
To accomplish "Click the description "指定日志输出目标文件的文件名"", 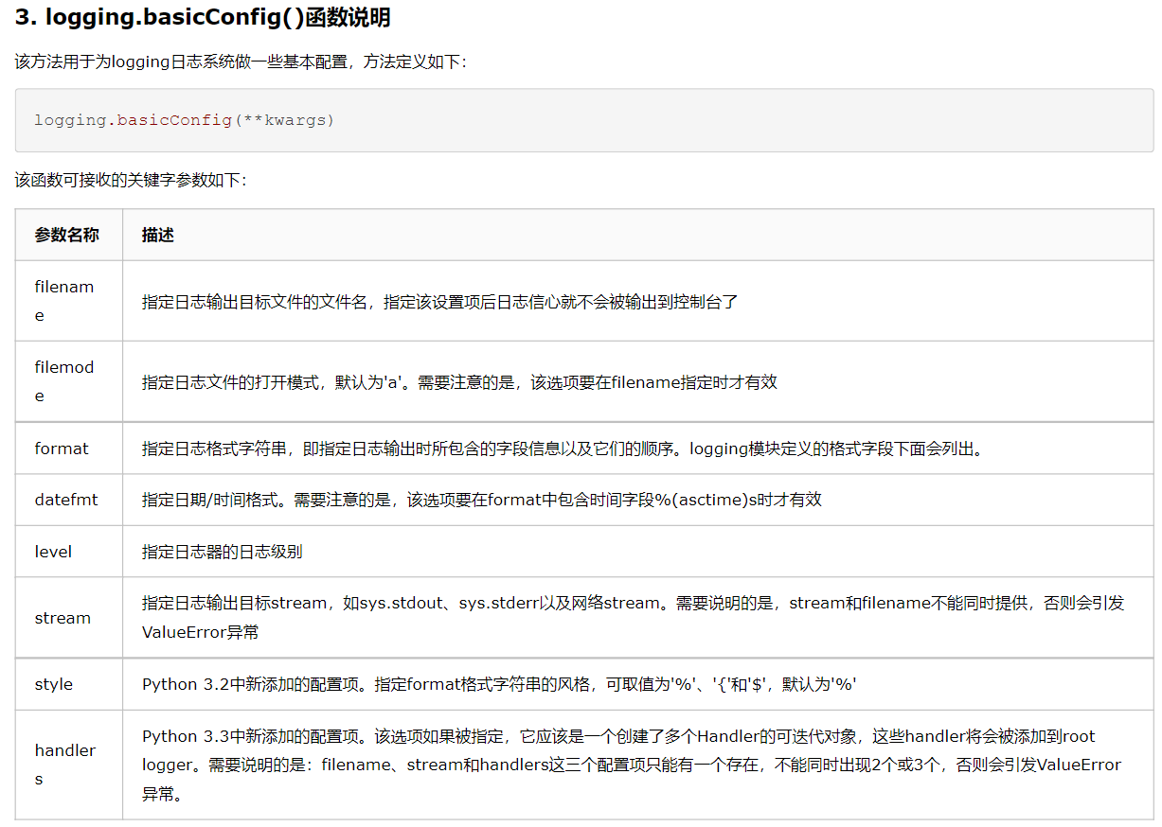I will pos(256,302).
